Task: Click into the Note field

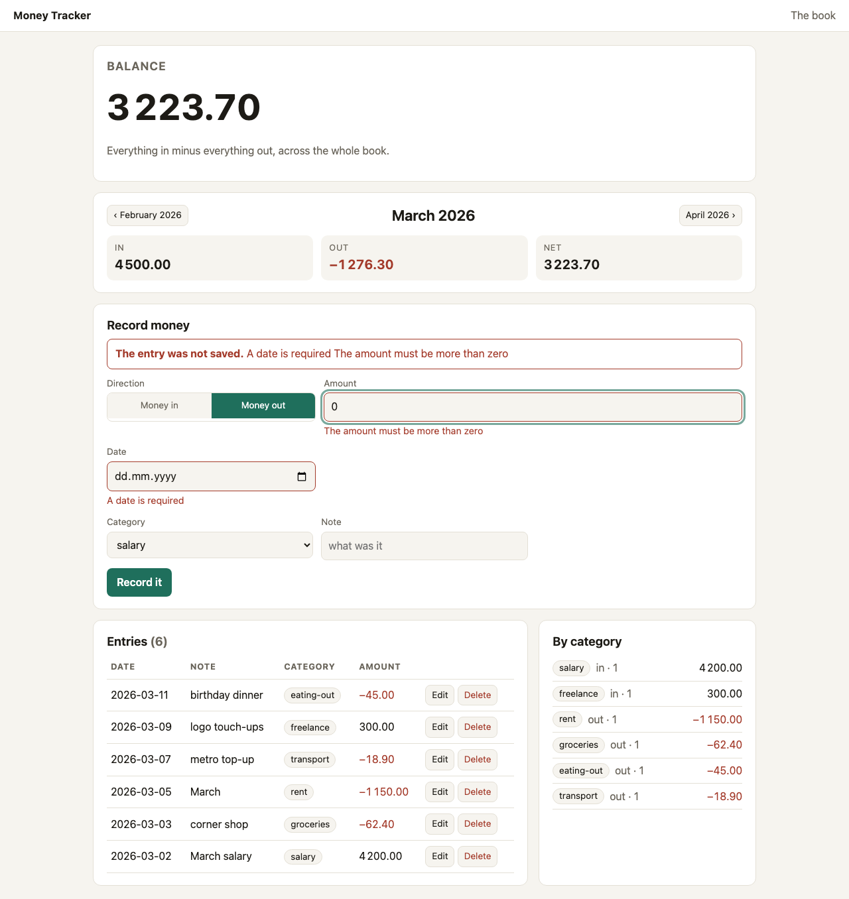Action: click(x=424, y=546)
